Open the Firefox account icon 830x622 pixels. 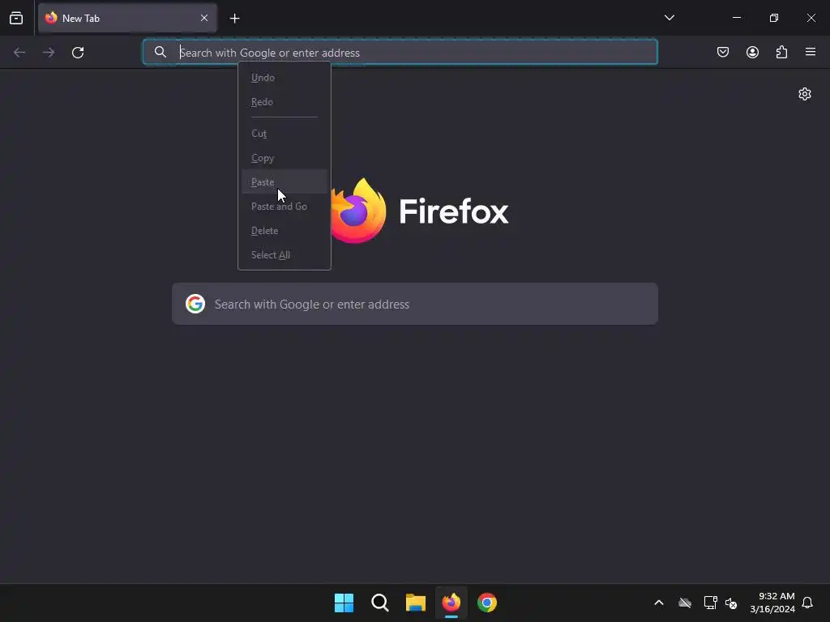pos(753,52)
